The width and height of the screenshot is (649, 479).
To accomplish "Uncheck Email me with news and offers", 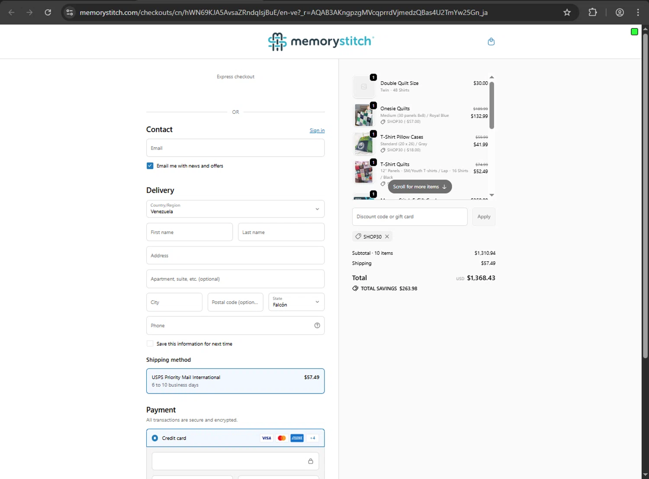I will 150,166.
